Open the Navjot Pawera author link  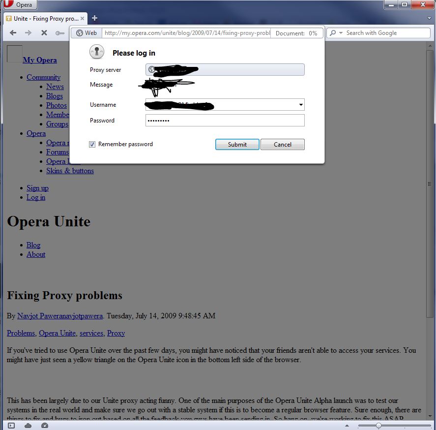tap(60, 316)
